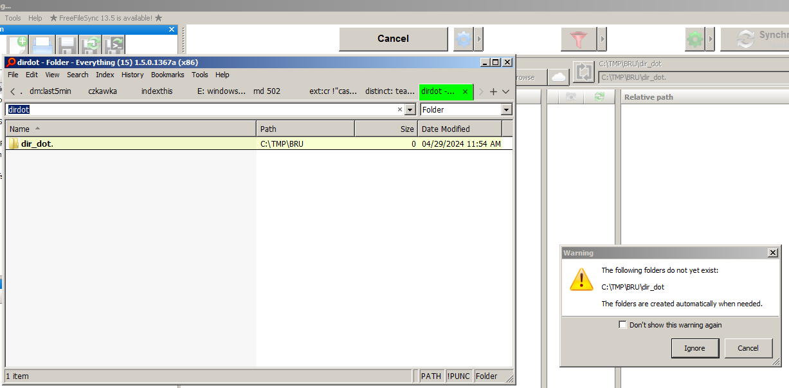Go to previous tabs with left chevron
This screenshot has height=388, width=789.
click(x=13, y=91)
